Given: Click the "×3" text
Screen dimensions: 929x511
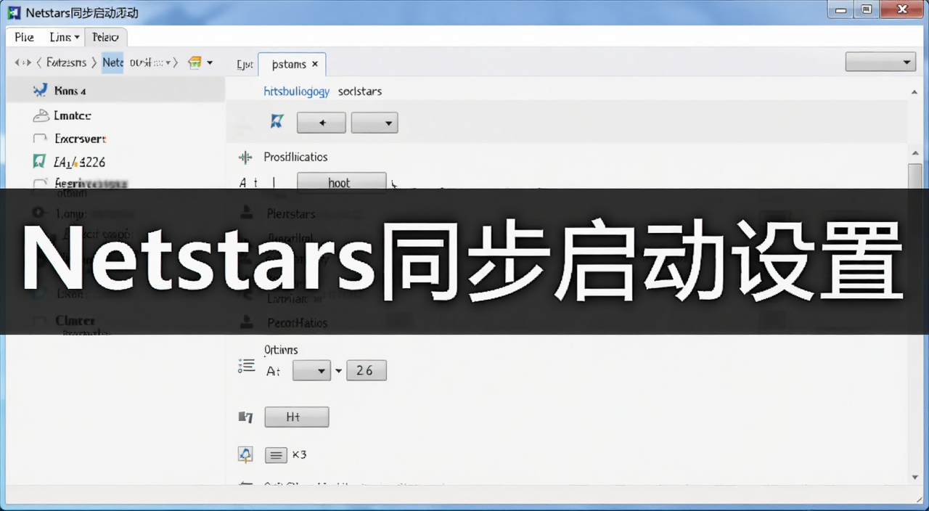Looking at the screenshot, I should pos(299,454).
